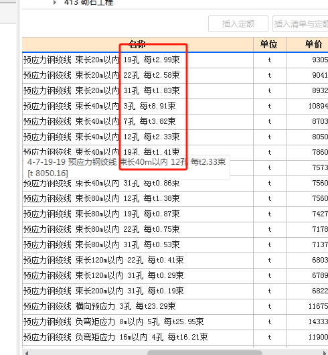Click the 名称 column header

137,44
